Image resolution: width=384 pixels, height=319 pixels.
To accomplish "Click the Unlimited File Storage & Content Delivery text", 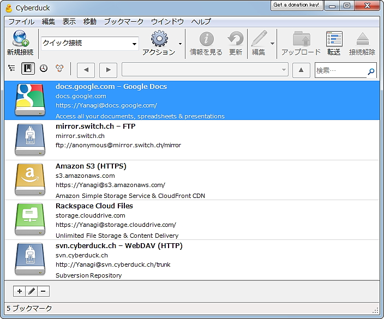I will coord(117,236).
